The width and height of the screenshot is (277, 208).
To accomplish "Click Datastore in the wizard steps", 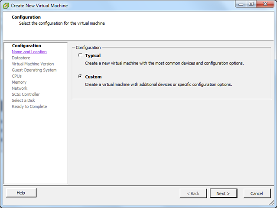I will coord(21,58).
